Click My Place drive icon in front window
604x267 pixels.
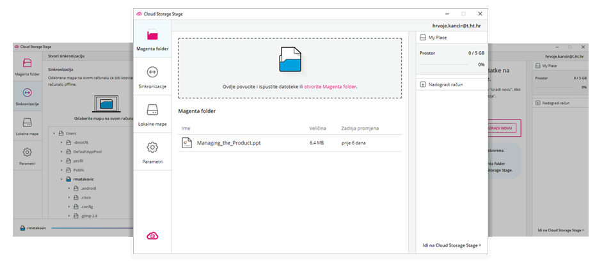tap(423, 38)
